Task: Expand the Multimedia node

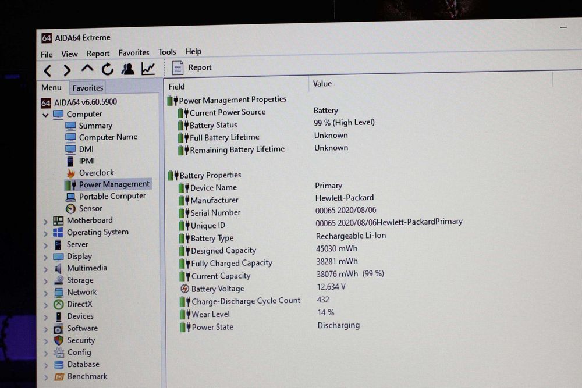Action: 45,269
